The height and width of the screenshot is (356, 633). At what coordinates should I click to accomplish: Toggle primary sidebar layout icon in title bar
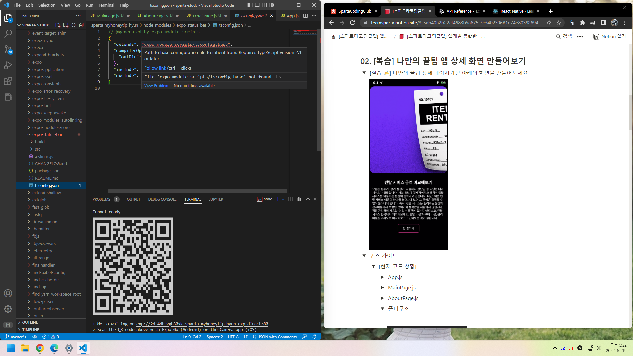pyautogui.click(x=250, y=5)
